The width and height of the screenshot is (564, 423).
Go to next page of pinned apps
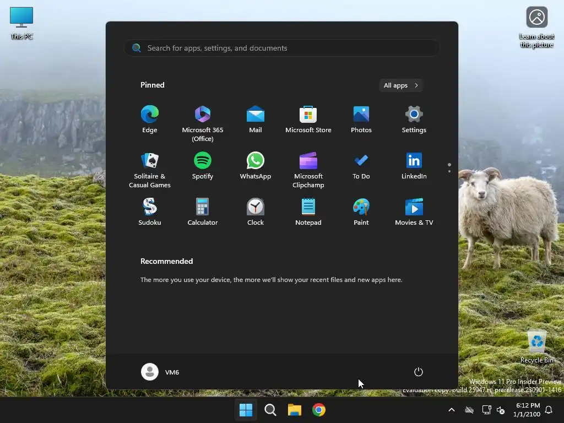[x=449, y=171]
